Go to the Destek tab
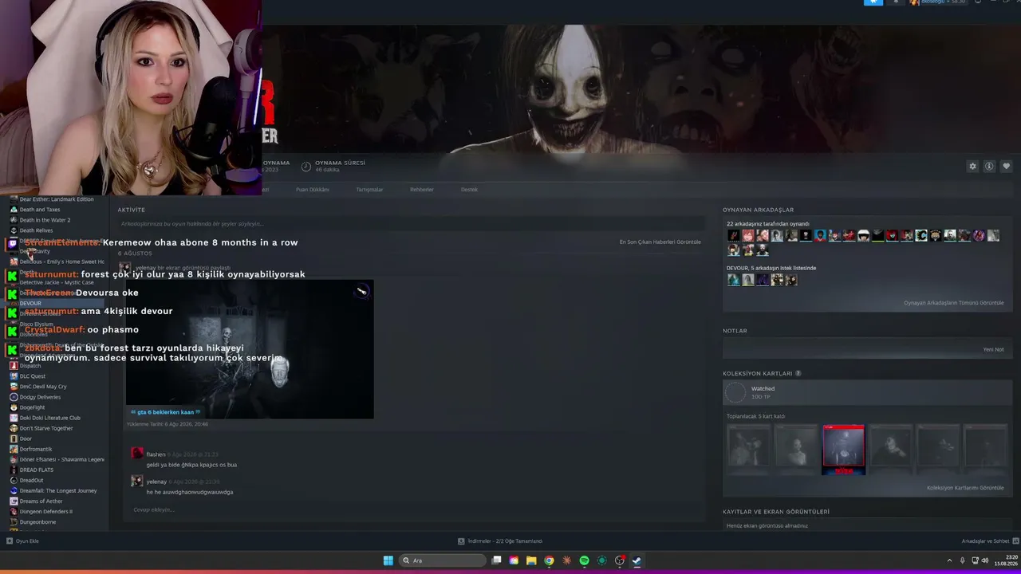The height and width of the screenshot is (574, 1021). point(469,190)
